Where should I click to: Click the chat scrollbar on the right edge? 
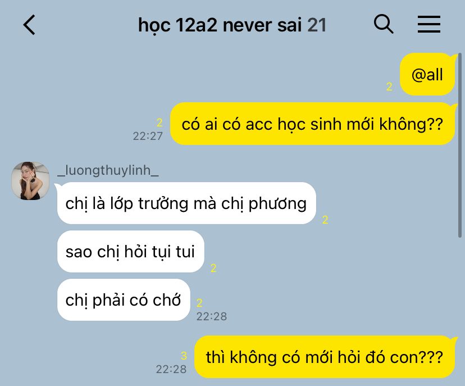pyautogui.click(x=459, y=145)
